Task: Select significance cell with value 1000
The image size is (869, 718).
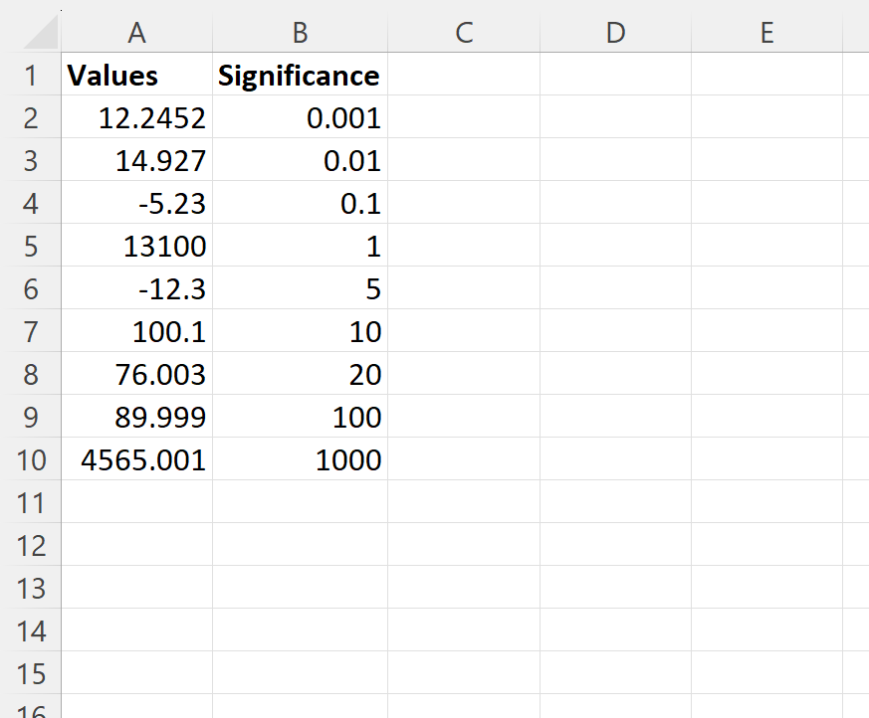Action: pos(300,458)
